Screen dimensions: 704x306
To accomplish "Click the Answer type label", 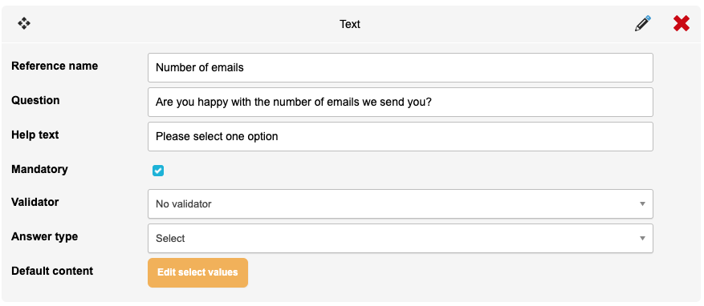I will 44,236.
